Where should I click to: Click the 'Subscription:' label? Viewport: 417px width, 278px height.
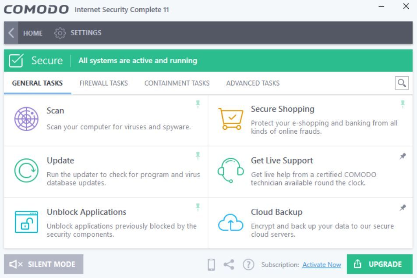[280, 265]
